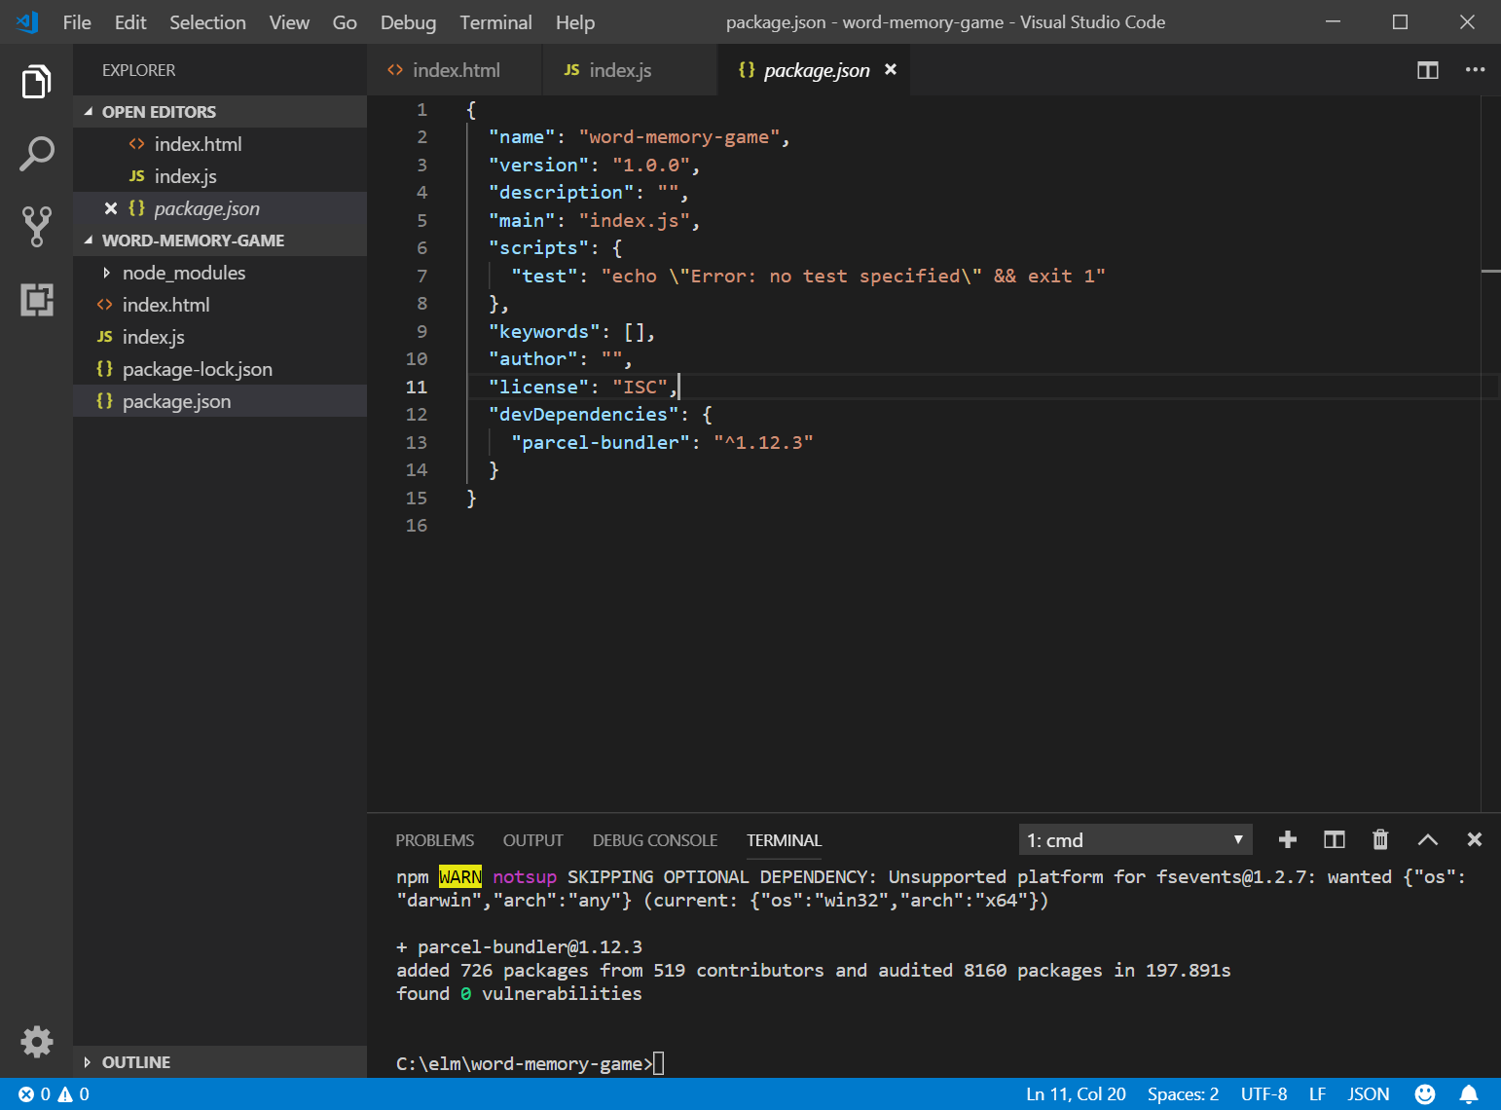Expand the Outline section
Viewport: 1501px width, 1110px height.
point(220,1062)
